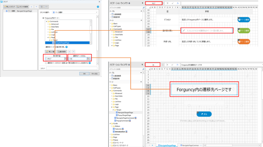263x147 pixels.
Task: Click the blue 戻る button on the page
Action: [x=204, y=114]
